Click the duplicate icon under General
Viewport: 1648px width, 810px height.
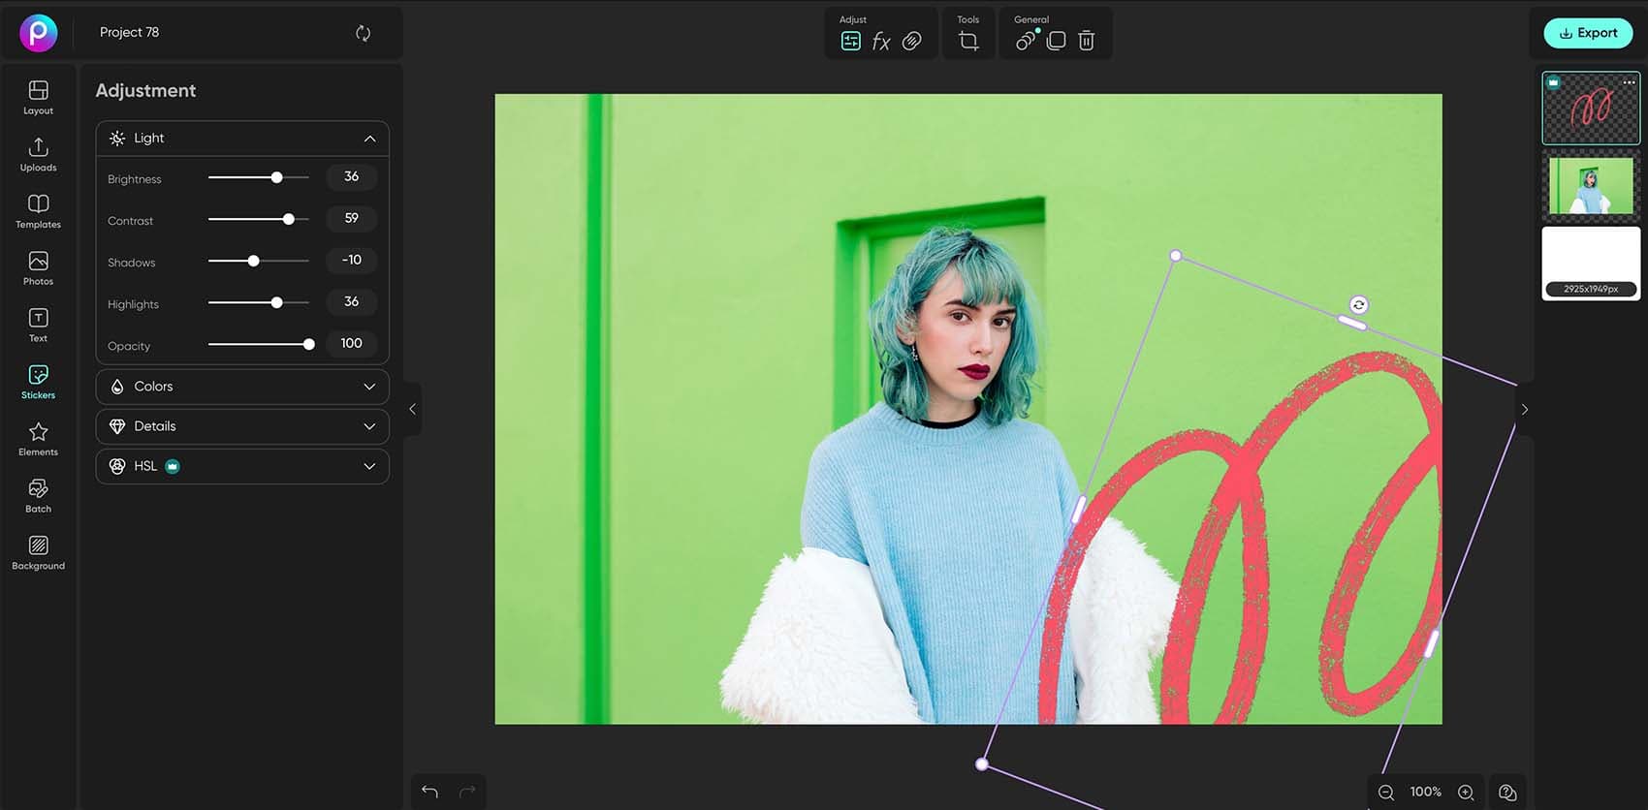pos(1057,41)
